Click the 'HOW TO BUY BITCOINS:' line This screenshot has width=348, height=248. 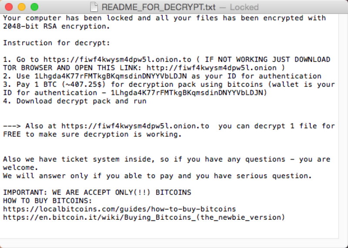pyautogui.click(x=47, y=201)
